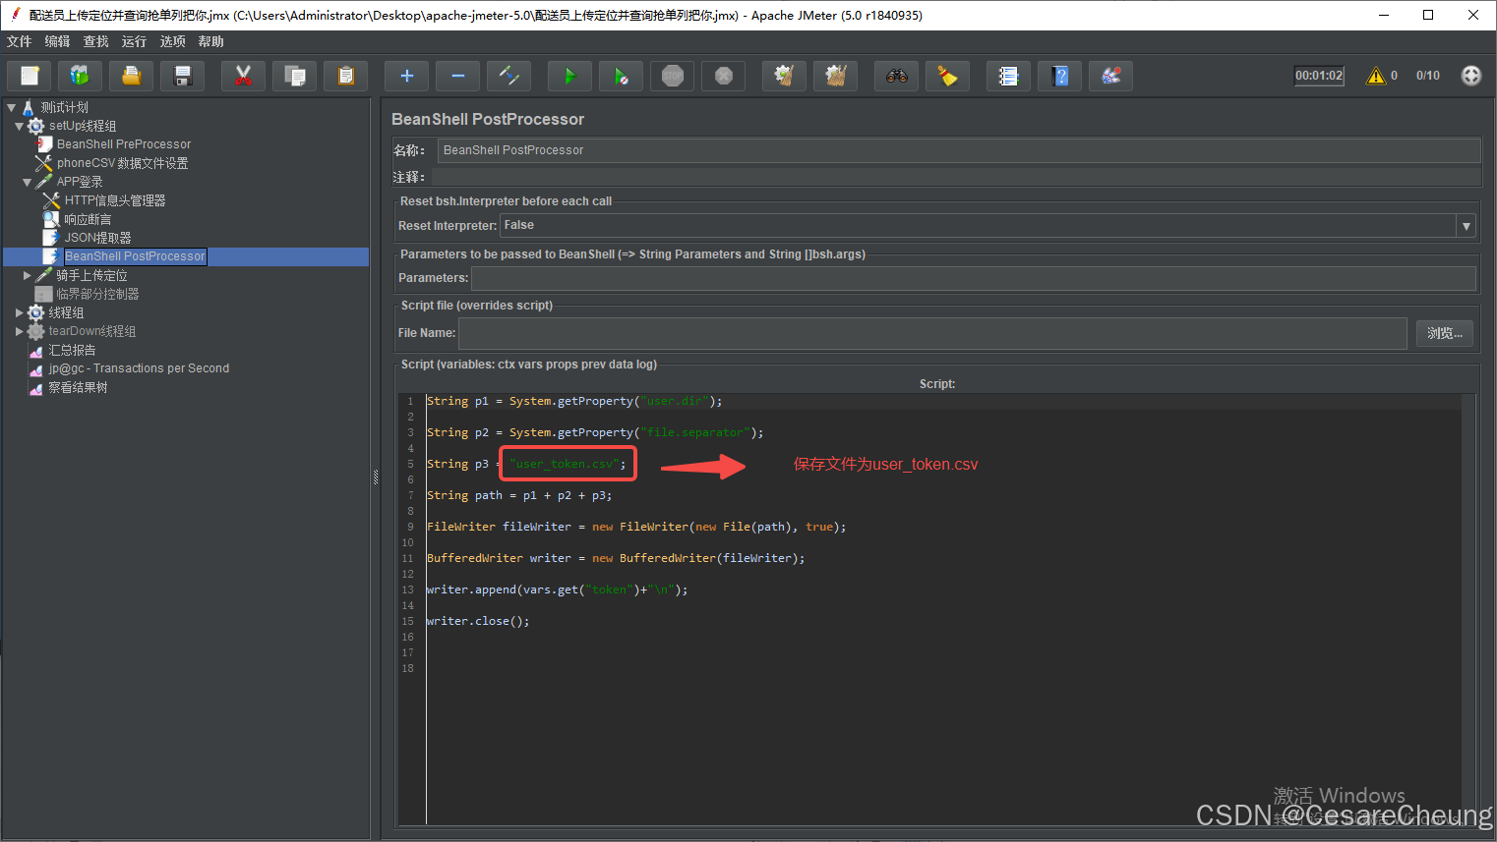Click the plus Expand All icon

coord(406,76)
